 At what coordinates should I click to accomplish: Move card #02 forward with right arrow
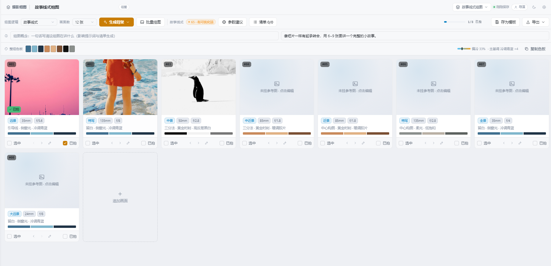[x=120, y=143]
